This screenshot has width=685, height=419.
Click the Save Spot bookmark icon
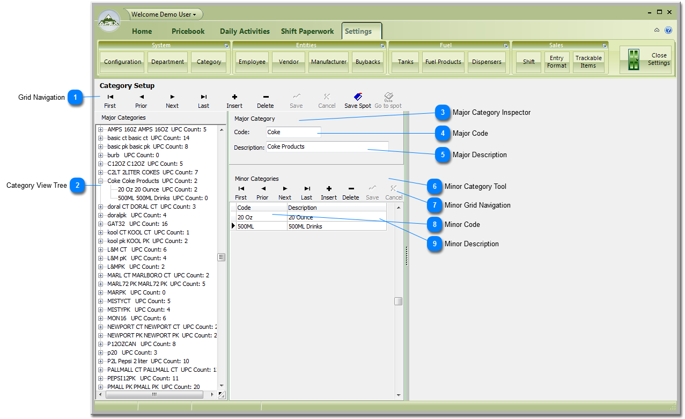(x=358, y=97)
